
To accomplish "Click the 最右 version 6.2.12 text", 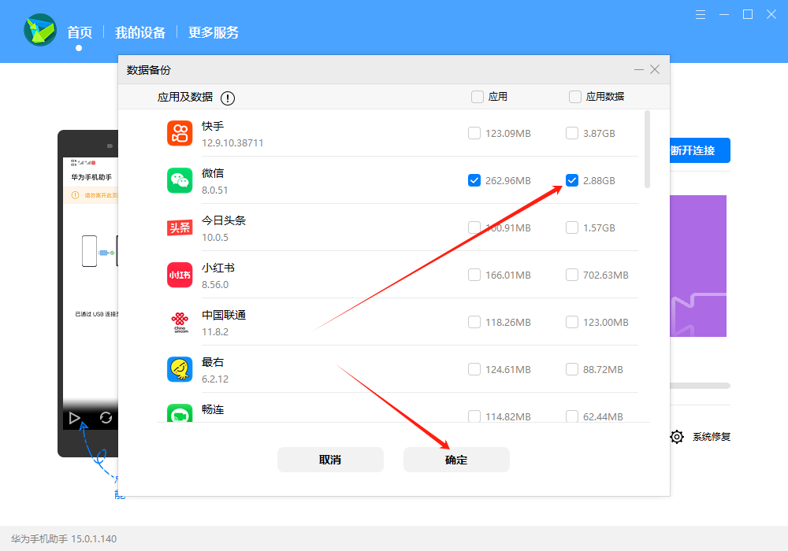I will point(215,379).
